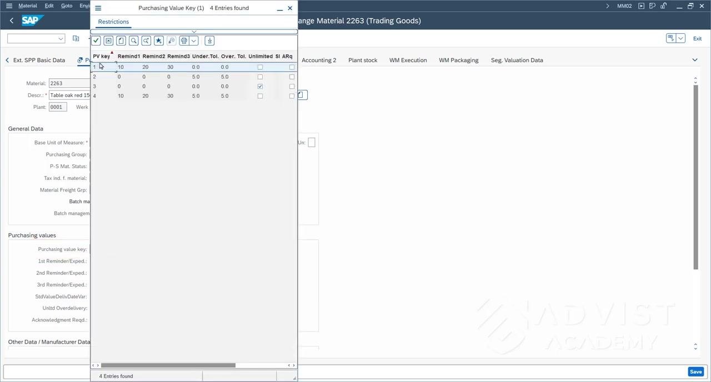711x382 pixels.
Task: Open the Edit menu
Action: [x=49, y=6]
